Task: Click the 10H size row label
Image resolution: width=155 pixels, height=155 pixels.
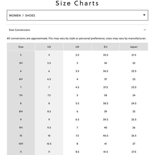Action: coord(21,144)
